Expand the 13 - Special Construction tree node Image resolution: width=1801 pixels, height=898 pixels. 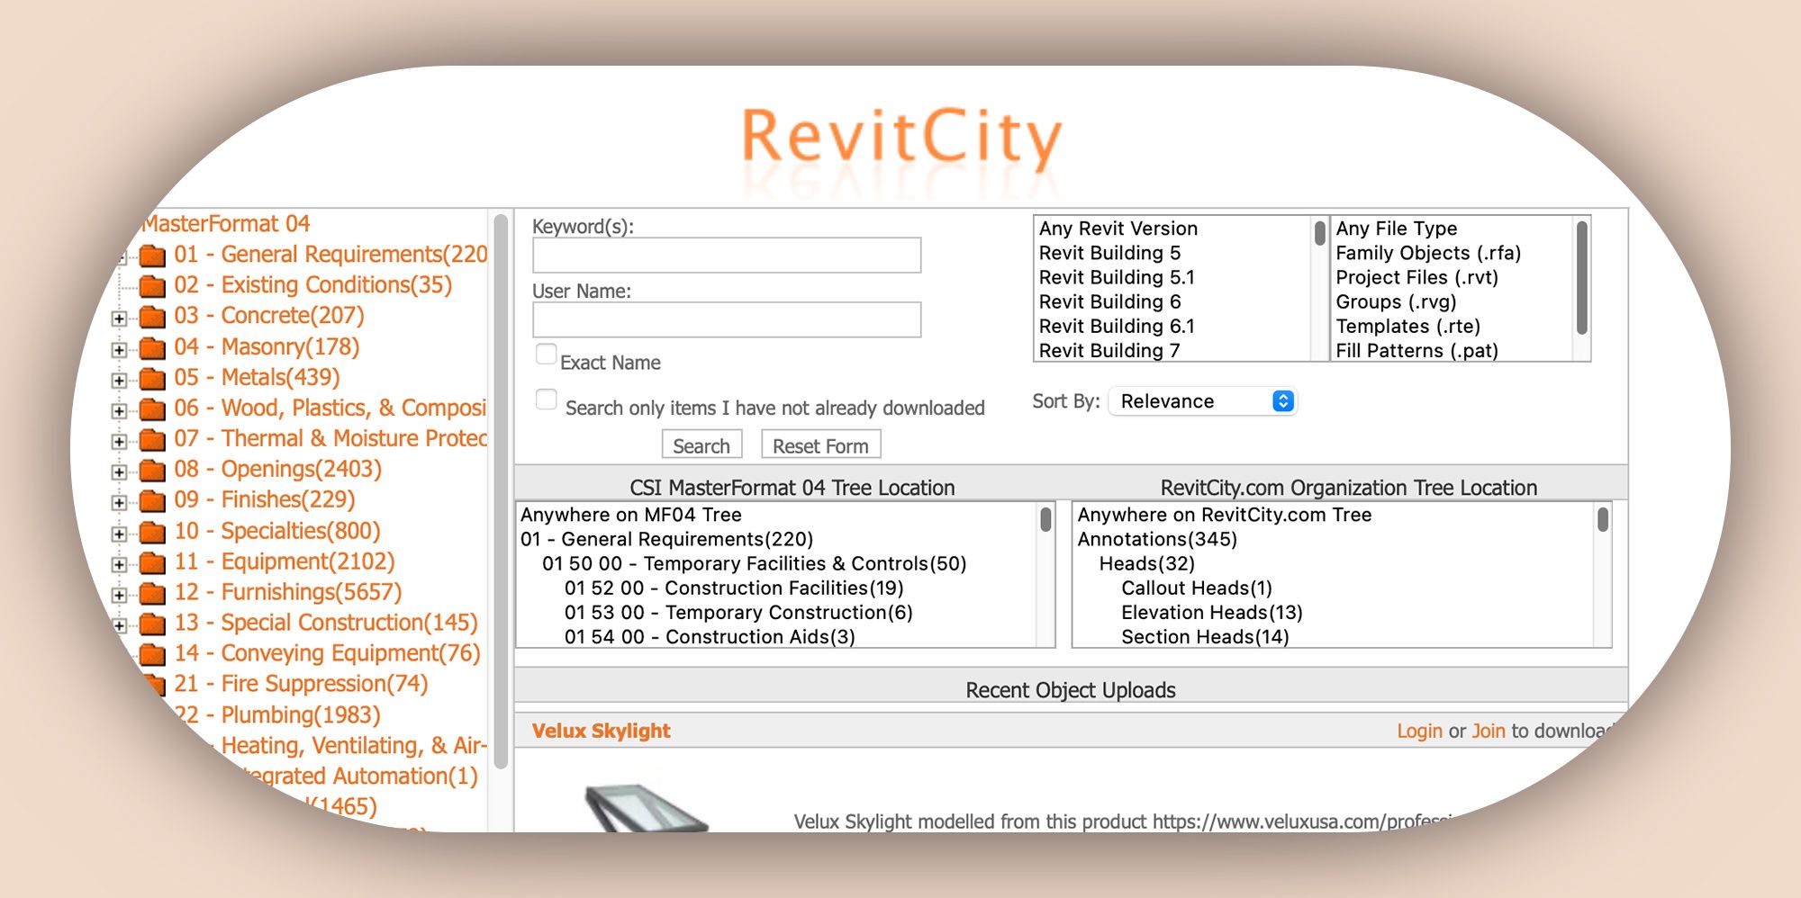(119, 624)
